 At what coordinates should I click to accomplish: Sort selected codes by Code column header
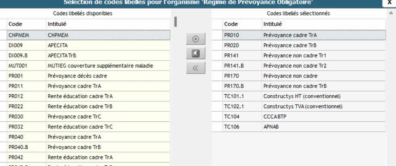click(x=241, y=24)
